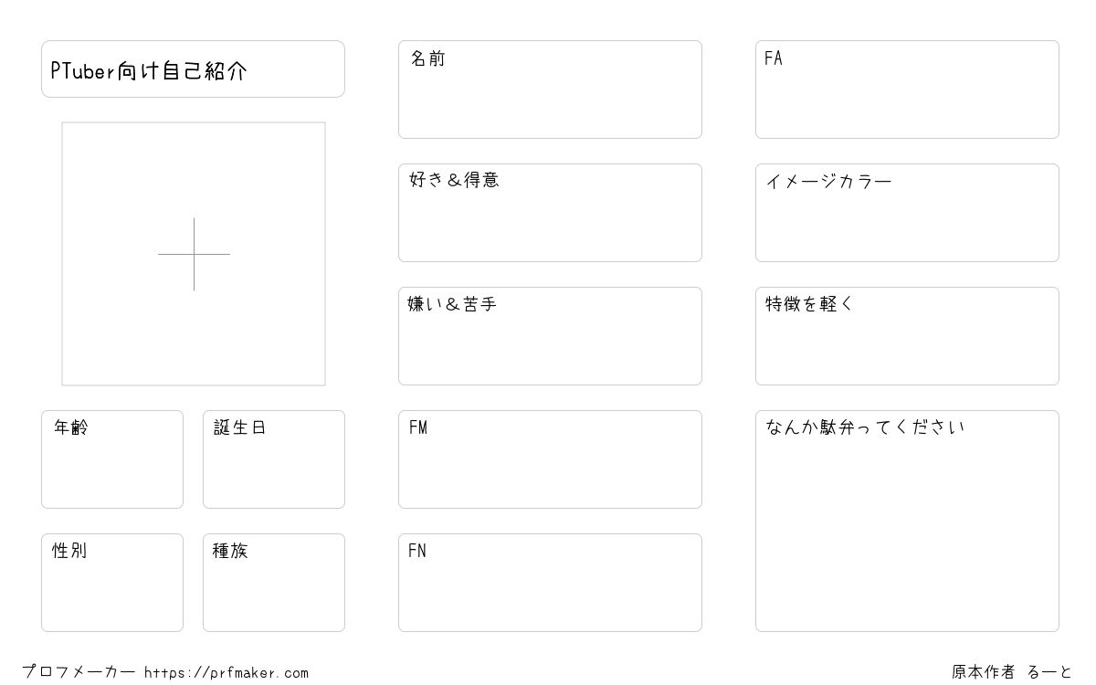The width and height of the screenshot is (1096, 685).
Task: Click the plus icon in the image placeholder
Action: point(194,254)
